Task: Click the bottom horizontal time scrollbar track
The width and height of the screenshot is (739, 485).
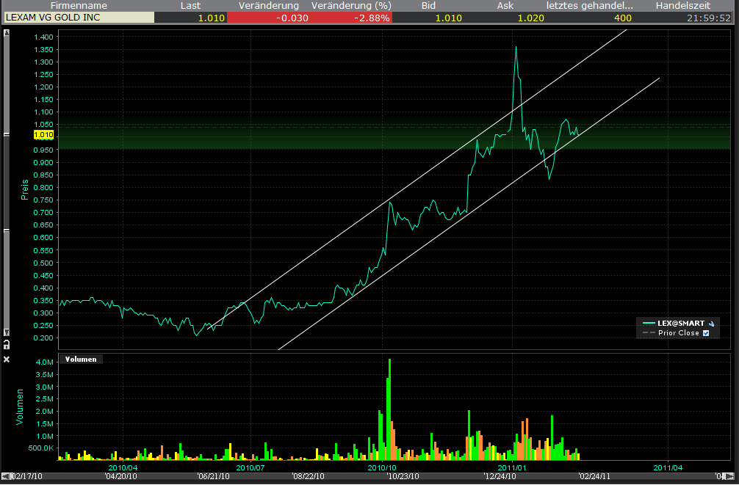Action: (x=369, y=476)
